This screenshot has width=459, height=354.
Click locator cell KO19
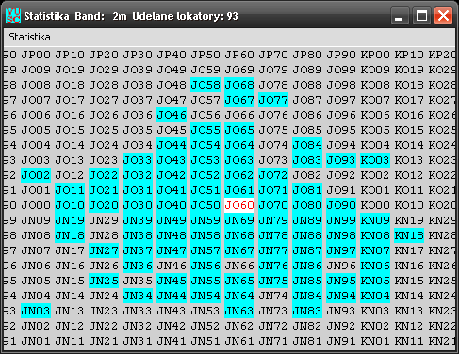pos(409,70)
